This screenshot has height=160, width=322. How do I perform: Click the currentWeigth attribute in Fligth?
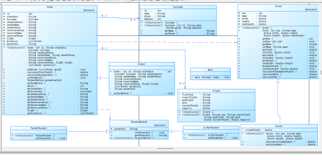[x=194, y=106]
